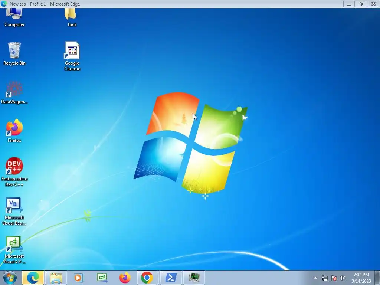Open the network status tray icon

[324, 278]
